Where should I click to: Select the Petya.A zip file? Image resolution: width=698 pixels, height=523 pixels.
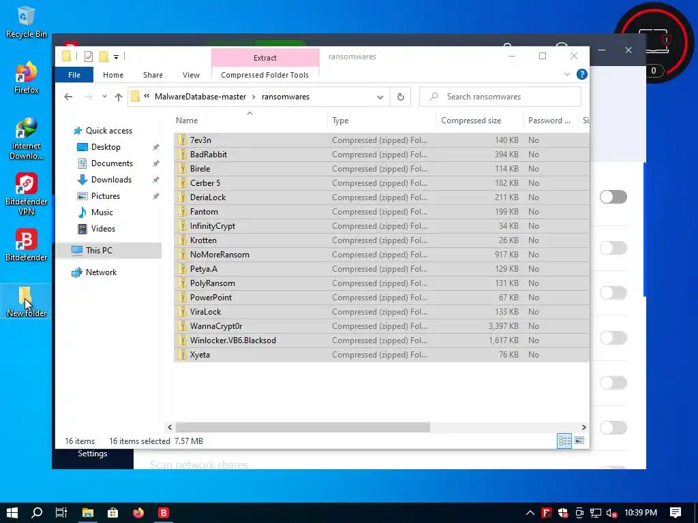click(382, 268)
